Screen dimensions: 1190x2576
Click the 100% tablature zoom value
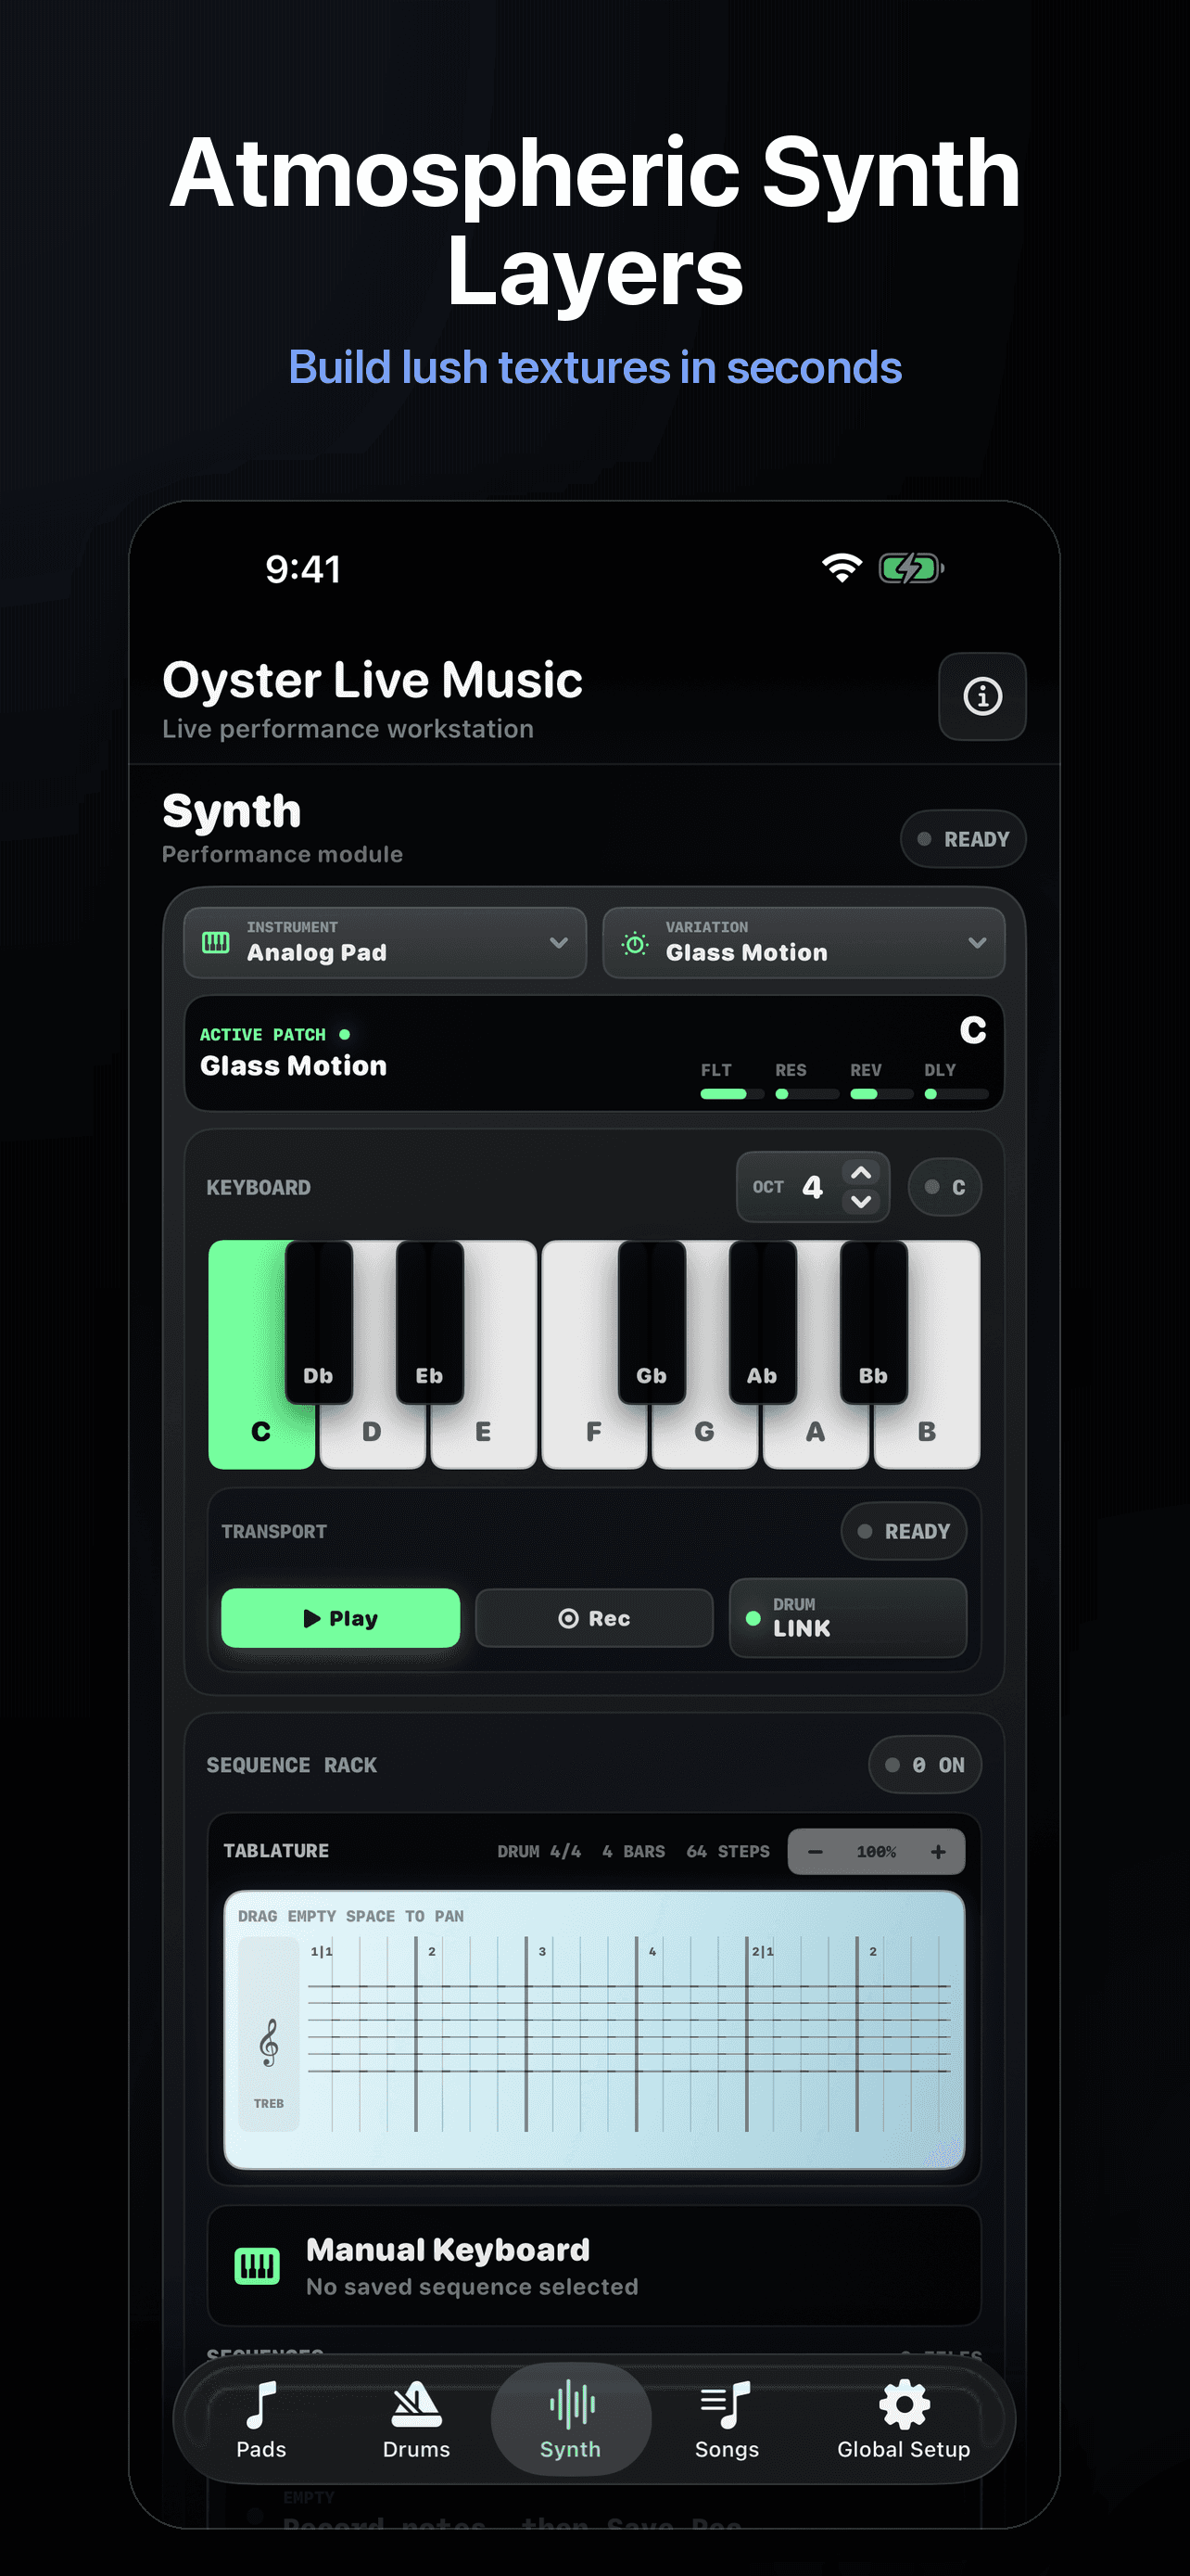876,1852
